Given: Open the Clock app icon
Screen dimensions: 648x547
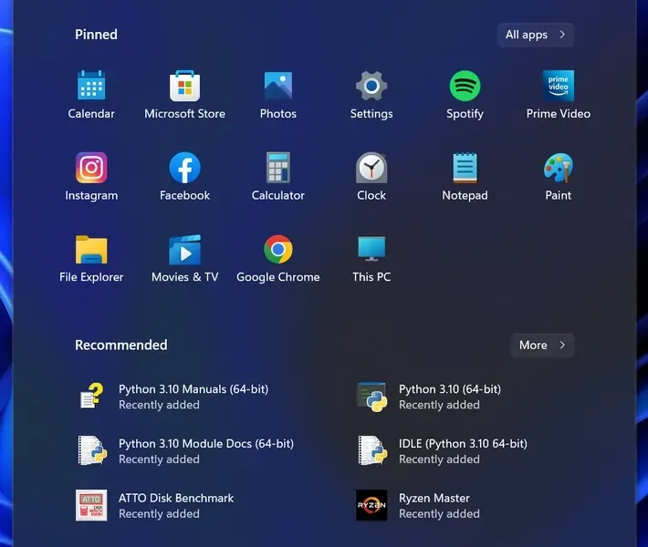Looking at the screenshot, I should [371, 168].
